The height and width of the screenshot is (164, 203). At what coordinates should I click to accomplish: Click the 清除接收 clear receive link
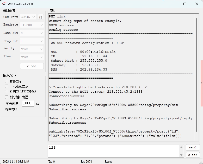[x=11, y=109]
